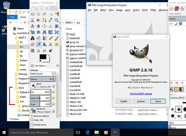
Task: Click the License button
Action: click(x=141, y=101)
